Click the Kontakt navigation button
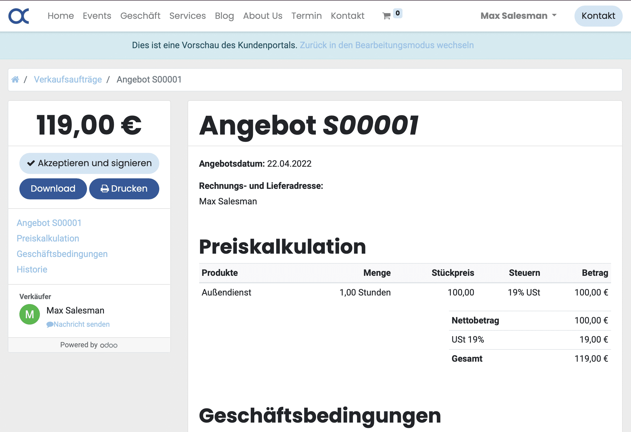Image resolution: width=631 pixels, height=432 pixels. point(598,15)
